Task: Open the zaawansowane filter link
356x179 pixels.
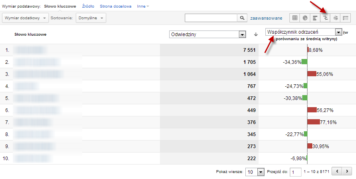Action: tap(266, 18)
